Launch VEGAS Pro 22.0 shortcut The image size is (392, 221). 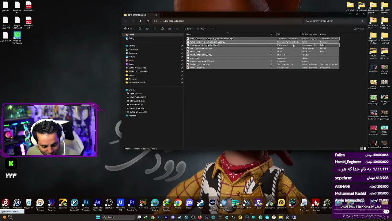[120, 205]
